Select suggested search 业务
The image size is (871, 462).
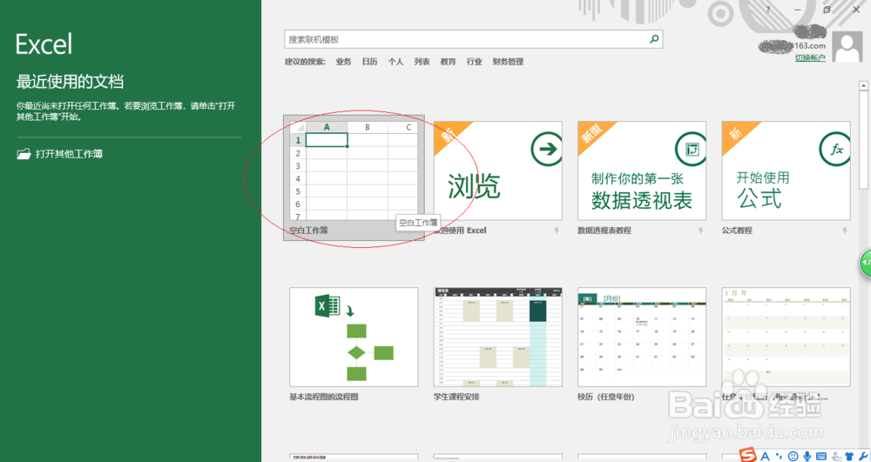click(x=343, y=62)
